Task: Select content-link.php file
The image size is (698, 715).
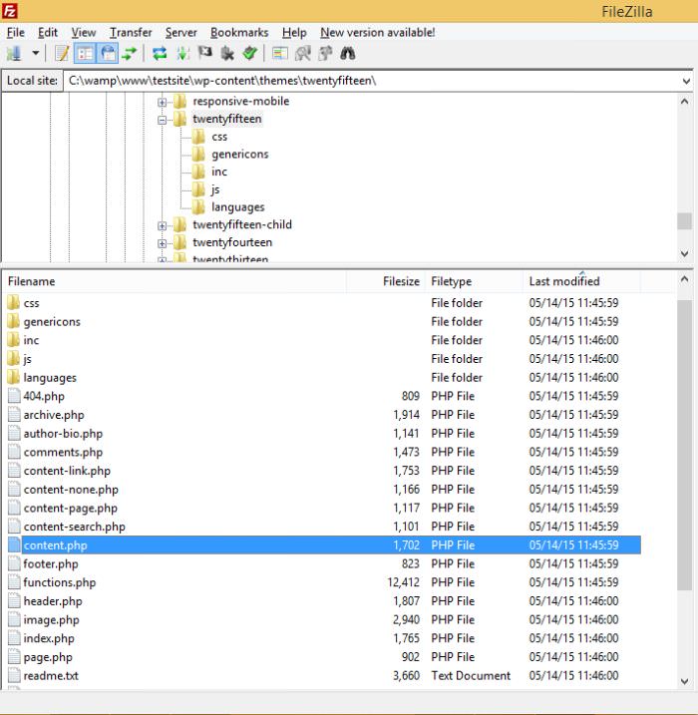Action: (322, 471)
